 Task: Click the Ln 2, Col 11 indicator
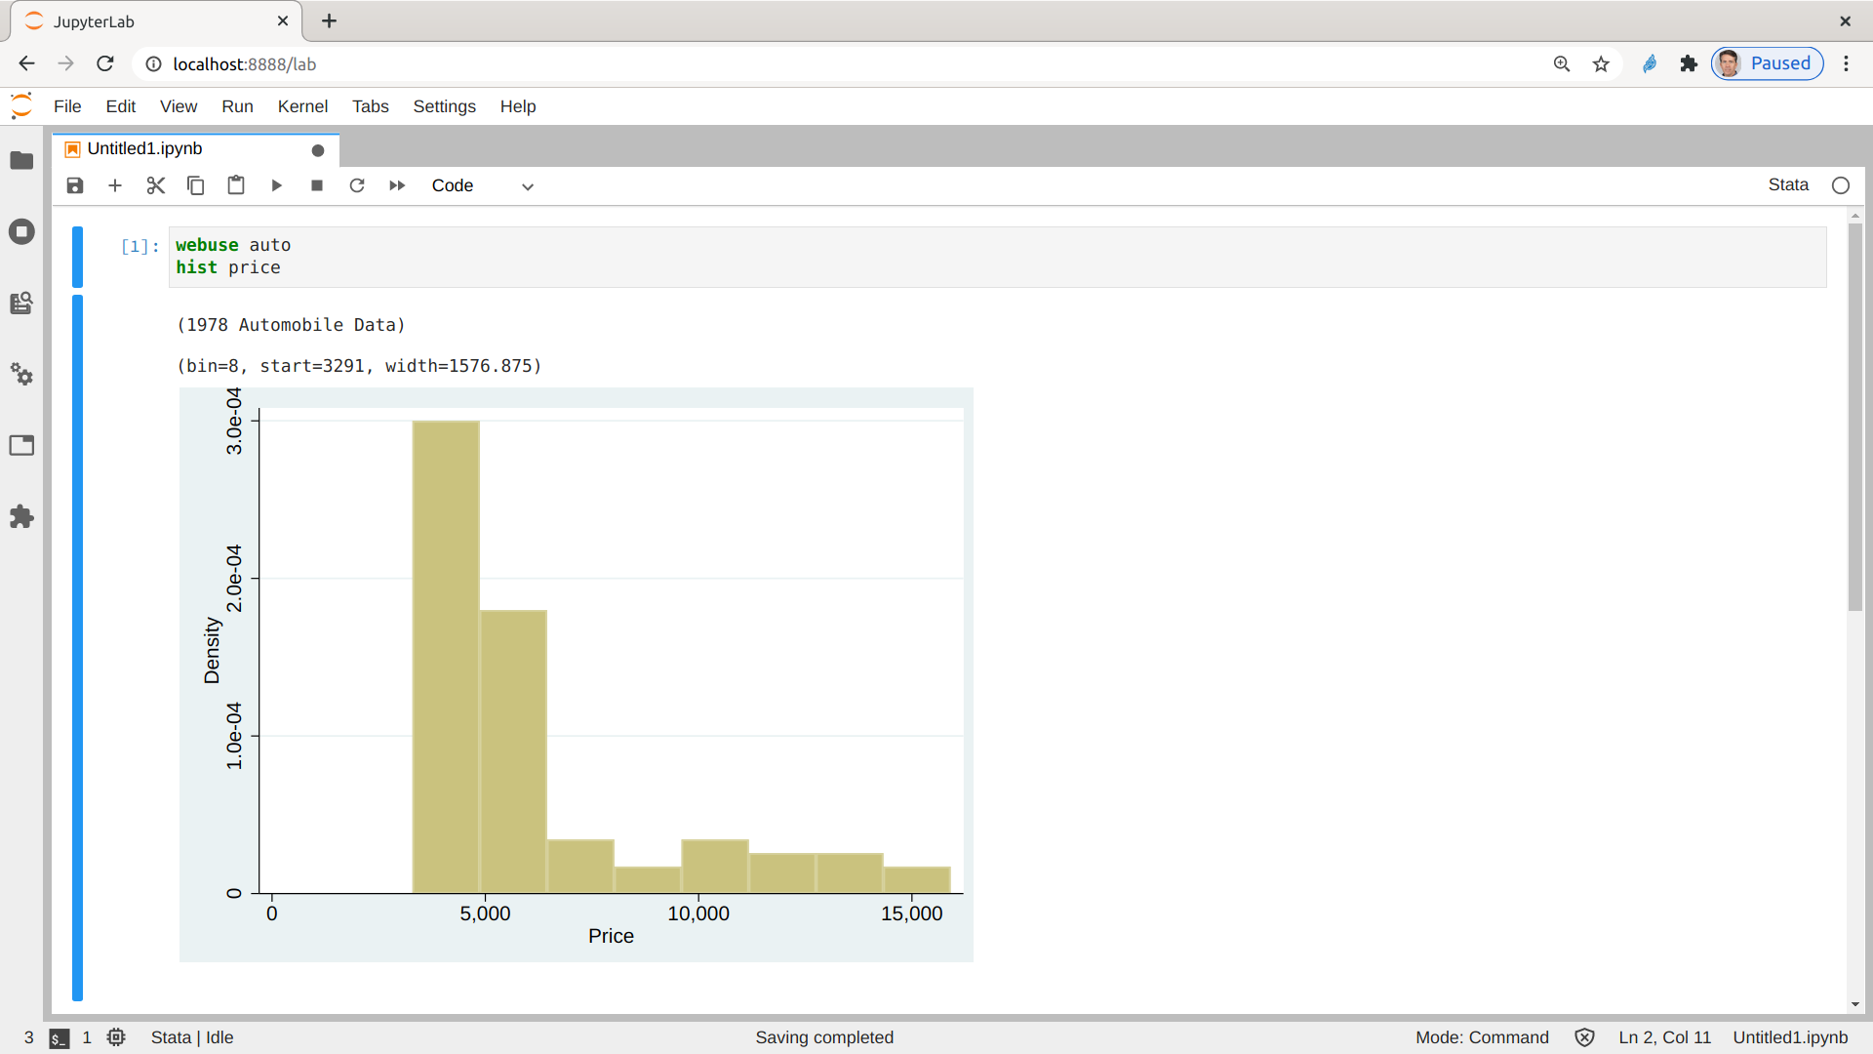[x=1664, y=1037]
